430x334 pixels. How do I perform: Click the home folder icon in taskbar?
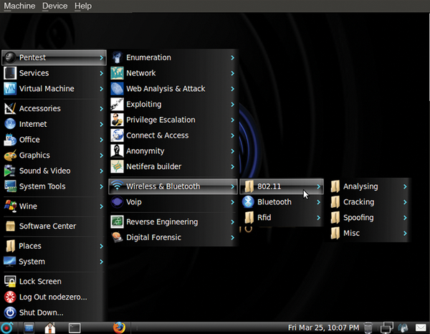click(x=50, y=328)
